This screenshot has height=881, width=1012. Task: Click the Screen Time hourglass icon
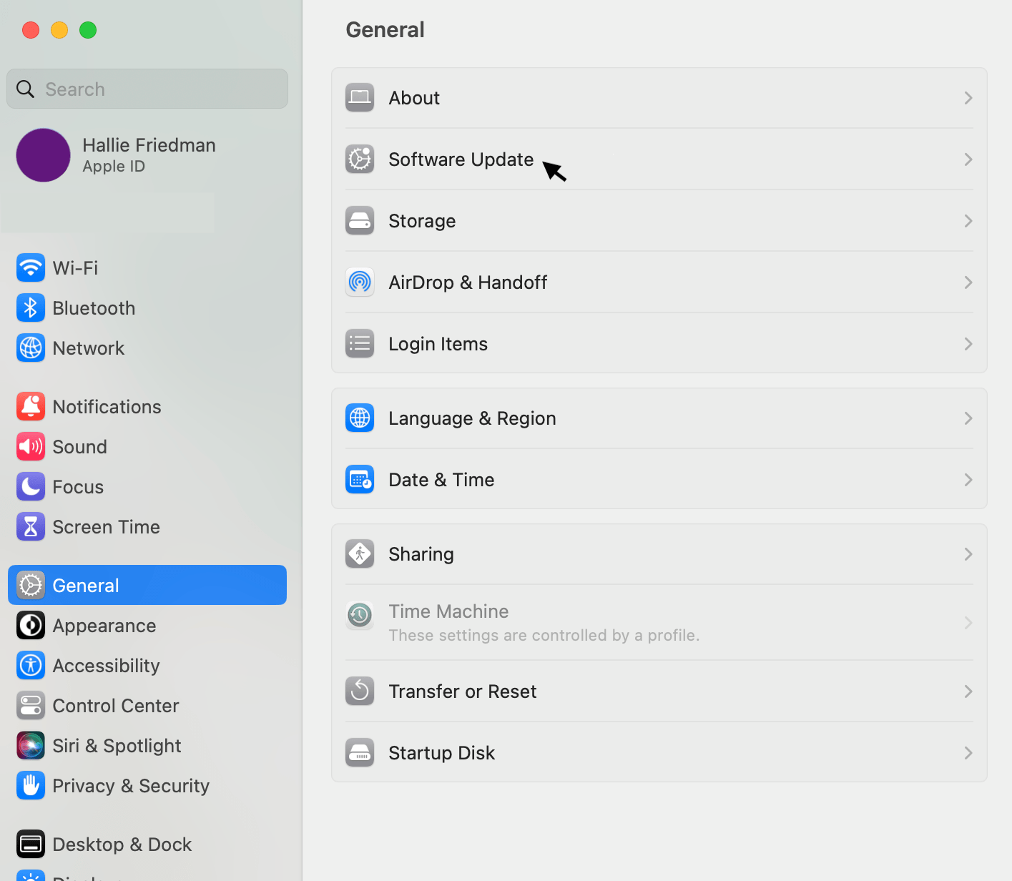31,527
